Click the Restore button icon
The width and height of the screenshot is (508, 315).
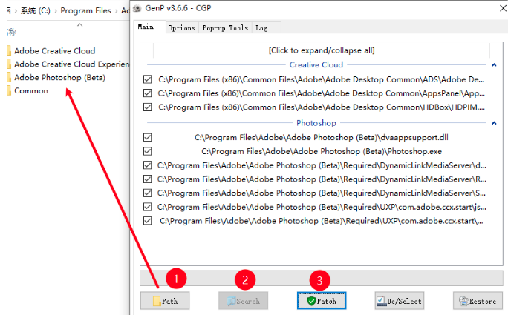(463, 301)
